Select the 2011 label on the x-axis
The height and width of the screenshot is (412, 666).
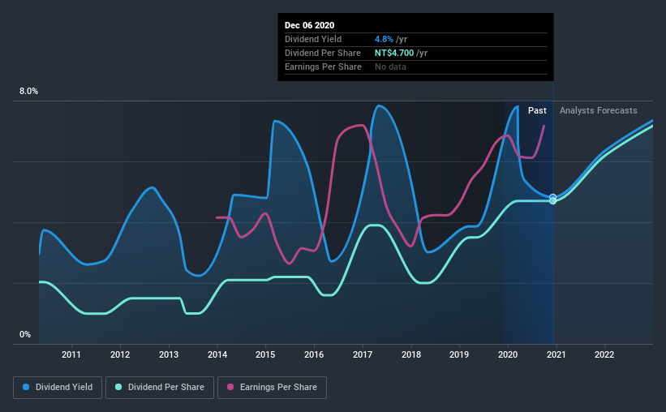click(71, 354)
